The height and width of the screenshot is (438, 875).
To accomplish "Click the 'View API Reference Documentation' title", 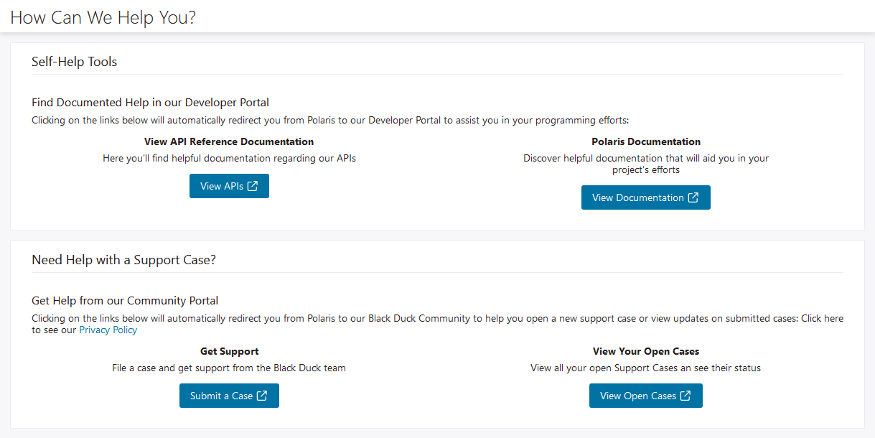I will [229, 141].
